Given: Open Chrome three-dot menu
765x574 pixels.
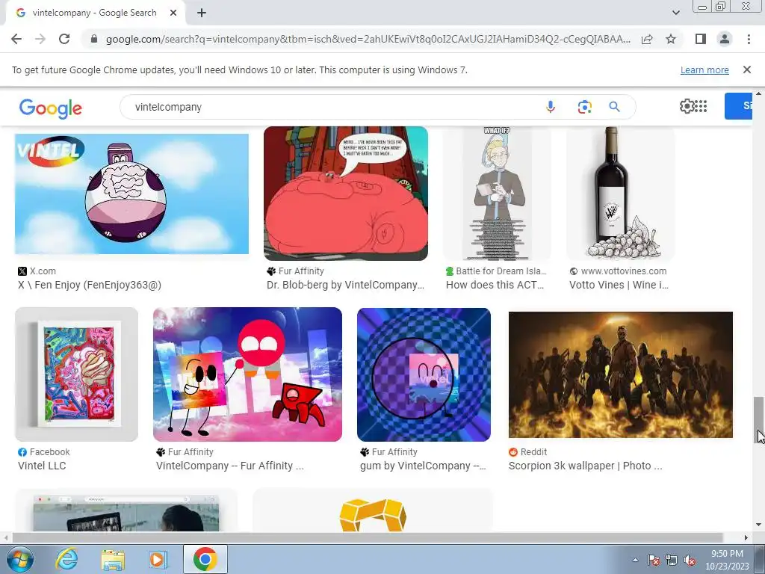Looking at the screenshot, I should (x=749, y=39).
